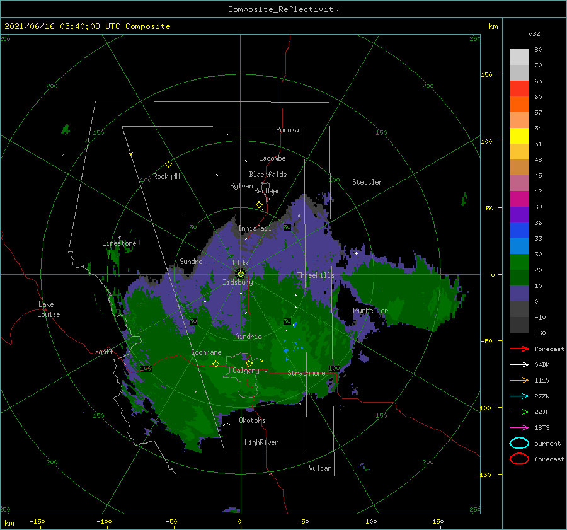Click the Banff label
Screen dimensions: 567x530
point(104,352)
